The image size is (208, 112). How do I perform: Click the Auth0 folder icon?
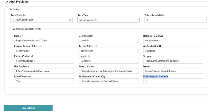pyautogui.click(x=11, y=10)
